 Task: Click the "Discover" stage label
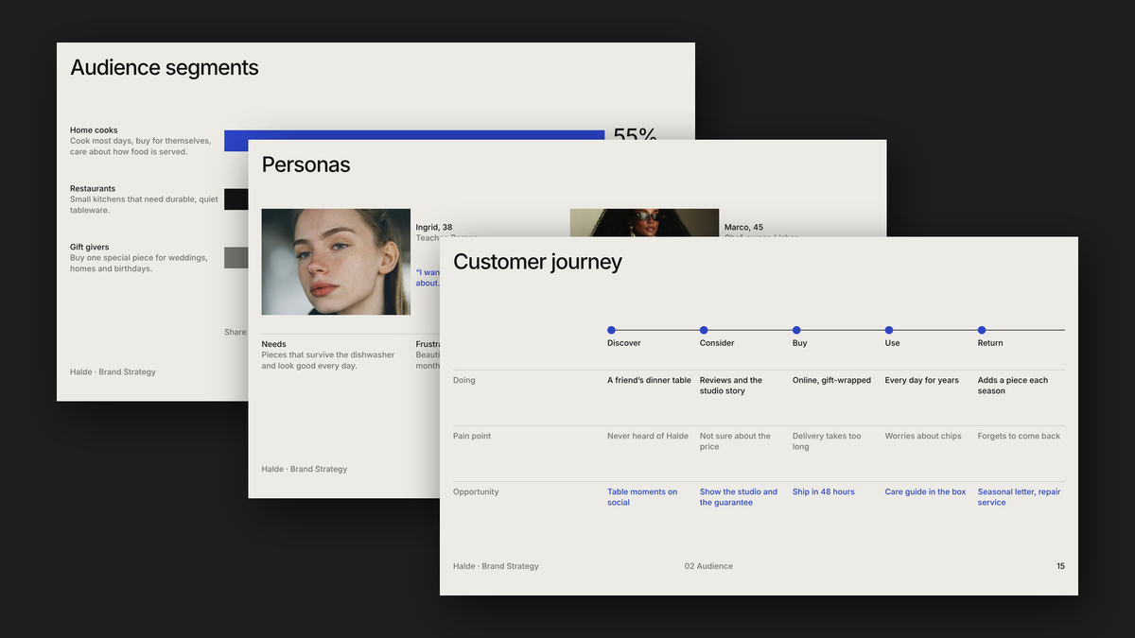point(624,343)
